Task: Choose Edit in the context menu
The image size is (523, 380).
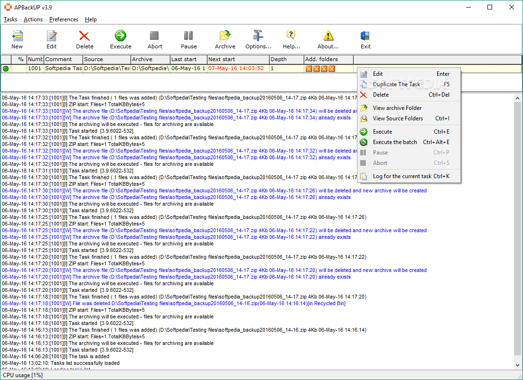Action: tap(409, 74)
